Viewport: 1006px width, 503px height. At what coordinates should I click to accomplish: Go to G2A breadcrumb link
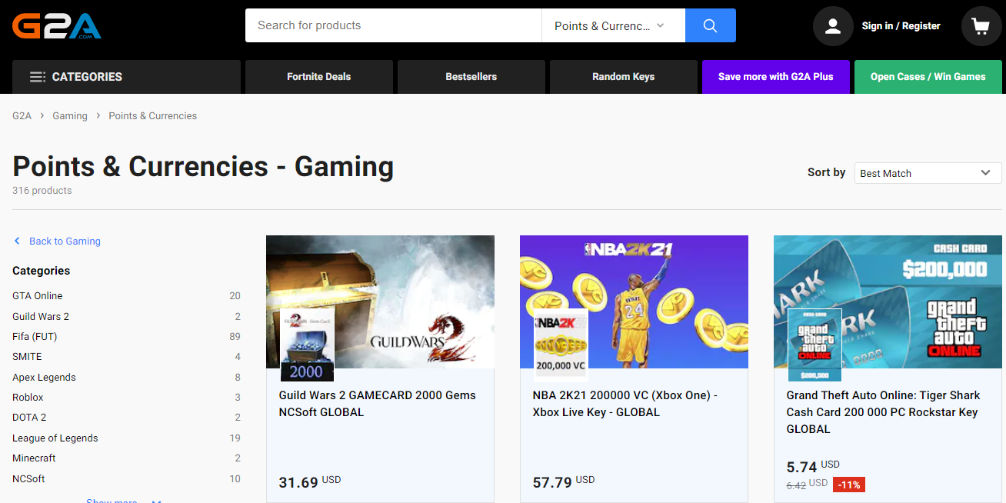[x=22, y=116]
